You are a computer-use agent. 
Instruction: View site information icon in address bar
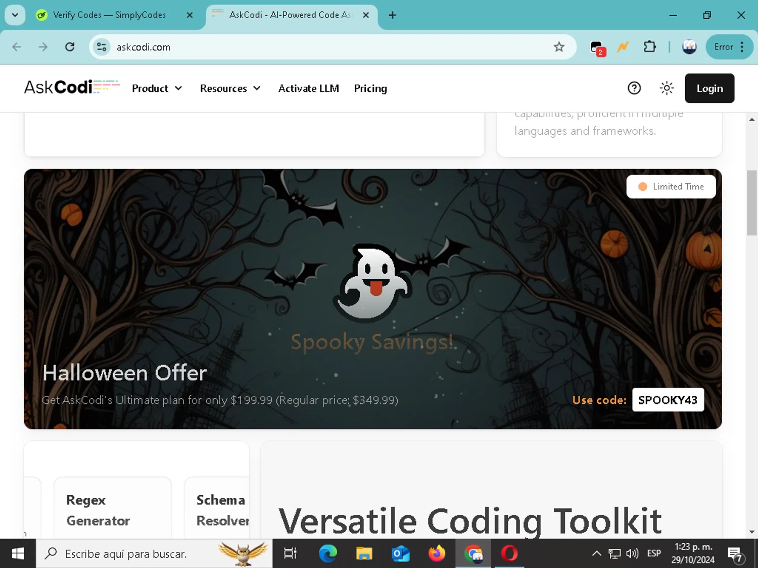click(102, 47)
